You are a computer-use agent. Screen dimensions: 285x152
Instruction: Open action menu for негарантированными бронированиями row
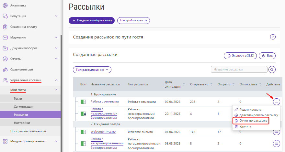pos(277,143)
